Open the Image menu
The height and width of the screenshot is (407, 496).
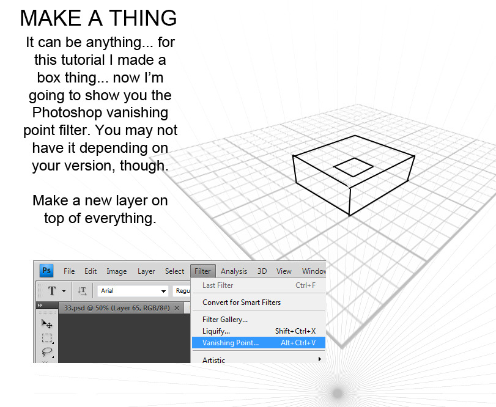[x=116, y=271]
